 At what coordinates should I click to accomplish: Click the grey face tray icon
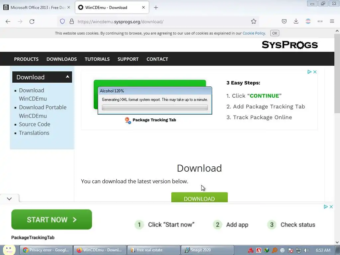point(283,250)
